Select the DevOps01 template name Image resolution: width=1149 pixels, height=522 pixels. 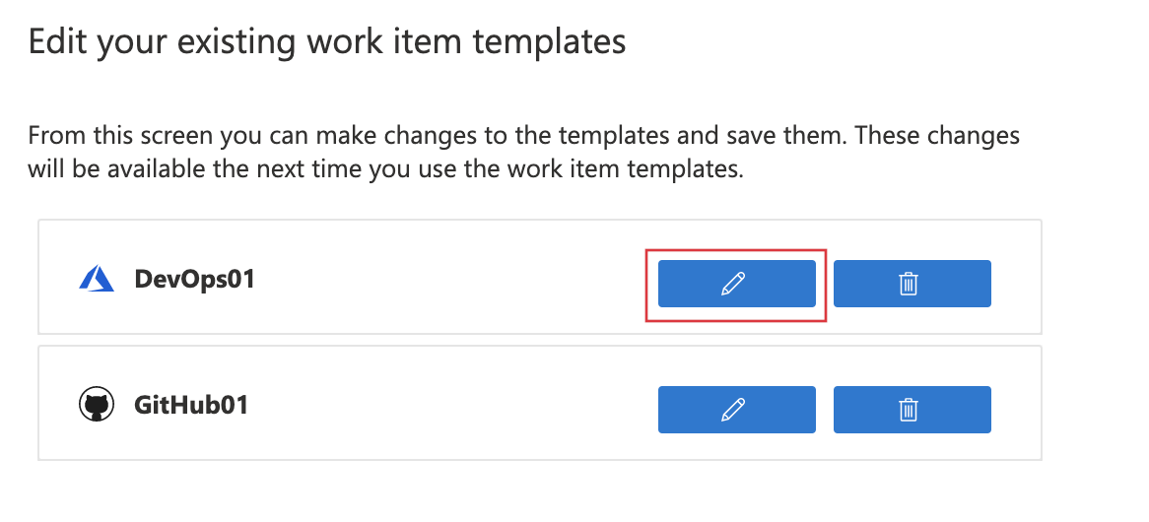click(x=194, y=280)
